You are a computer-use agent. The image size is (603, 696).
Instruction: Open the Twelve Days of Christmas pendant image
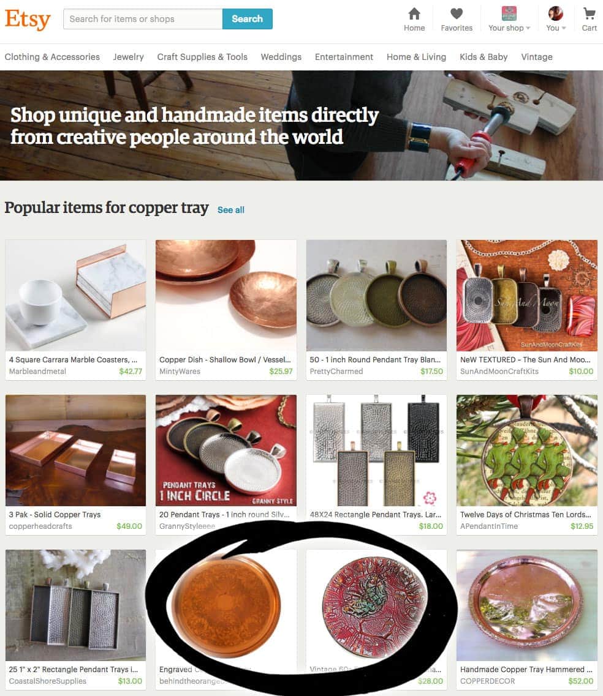pyautogui.click(x=526, y=451)
